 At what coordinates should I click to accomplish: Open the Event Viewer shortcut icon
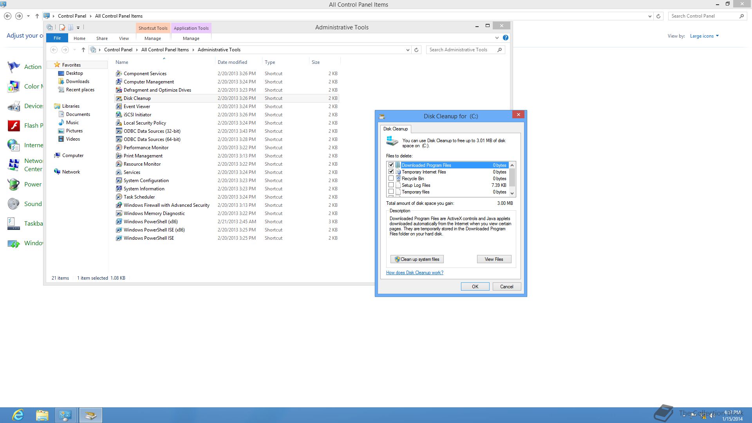click(x=119, y=107)
